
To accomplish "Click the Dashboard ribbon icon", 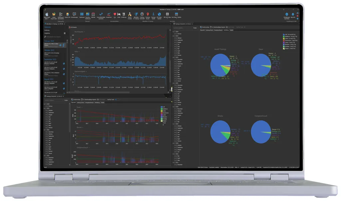I will [x=82, y=15].
